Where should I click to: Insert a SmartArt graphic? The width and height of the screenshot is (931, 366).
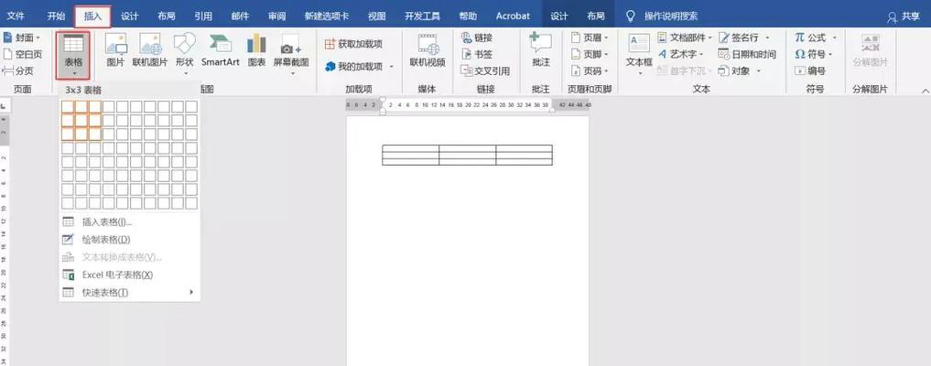point(221,51)
